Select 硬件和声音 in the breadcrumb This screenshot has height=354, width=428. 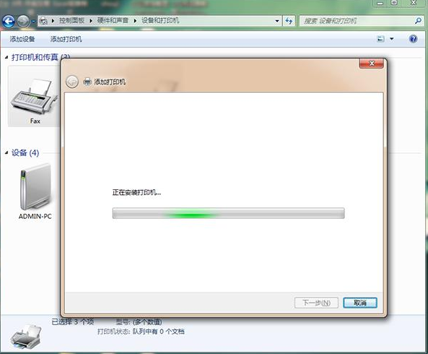[113, 20]
